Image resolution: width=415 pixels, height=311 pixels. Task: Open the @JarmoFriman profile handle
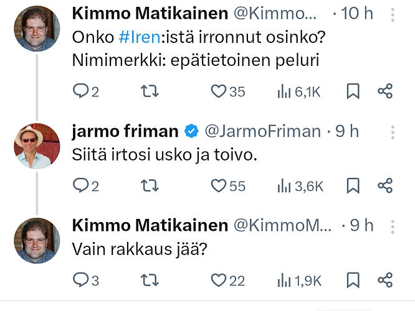pos(262,131)
